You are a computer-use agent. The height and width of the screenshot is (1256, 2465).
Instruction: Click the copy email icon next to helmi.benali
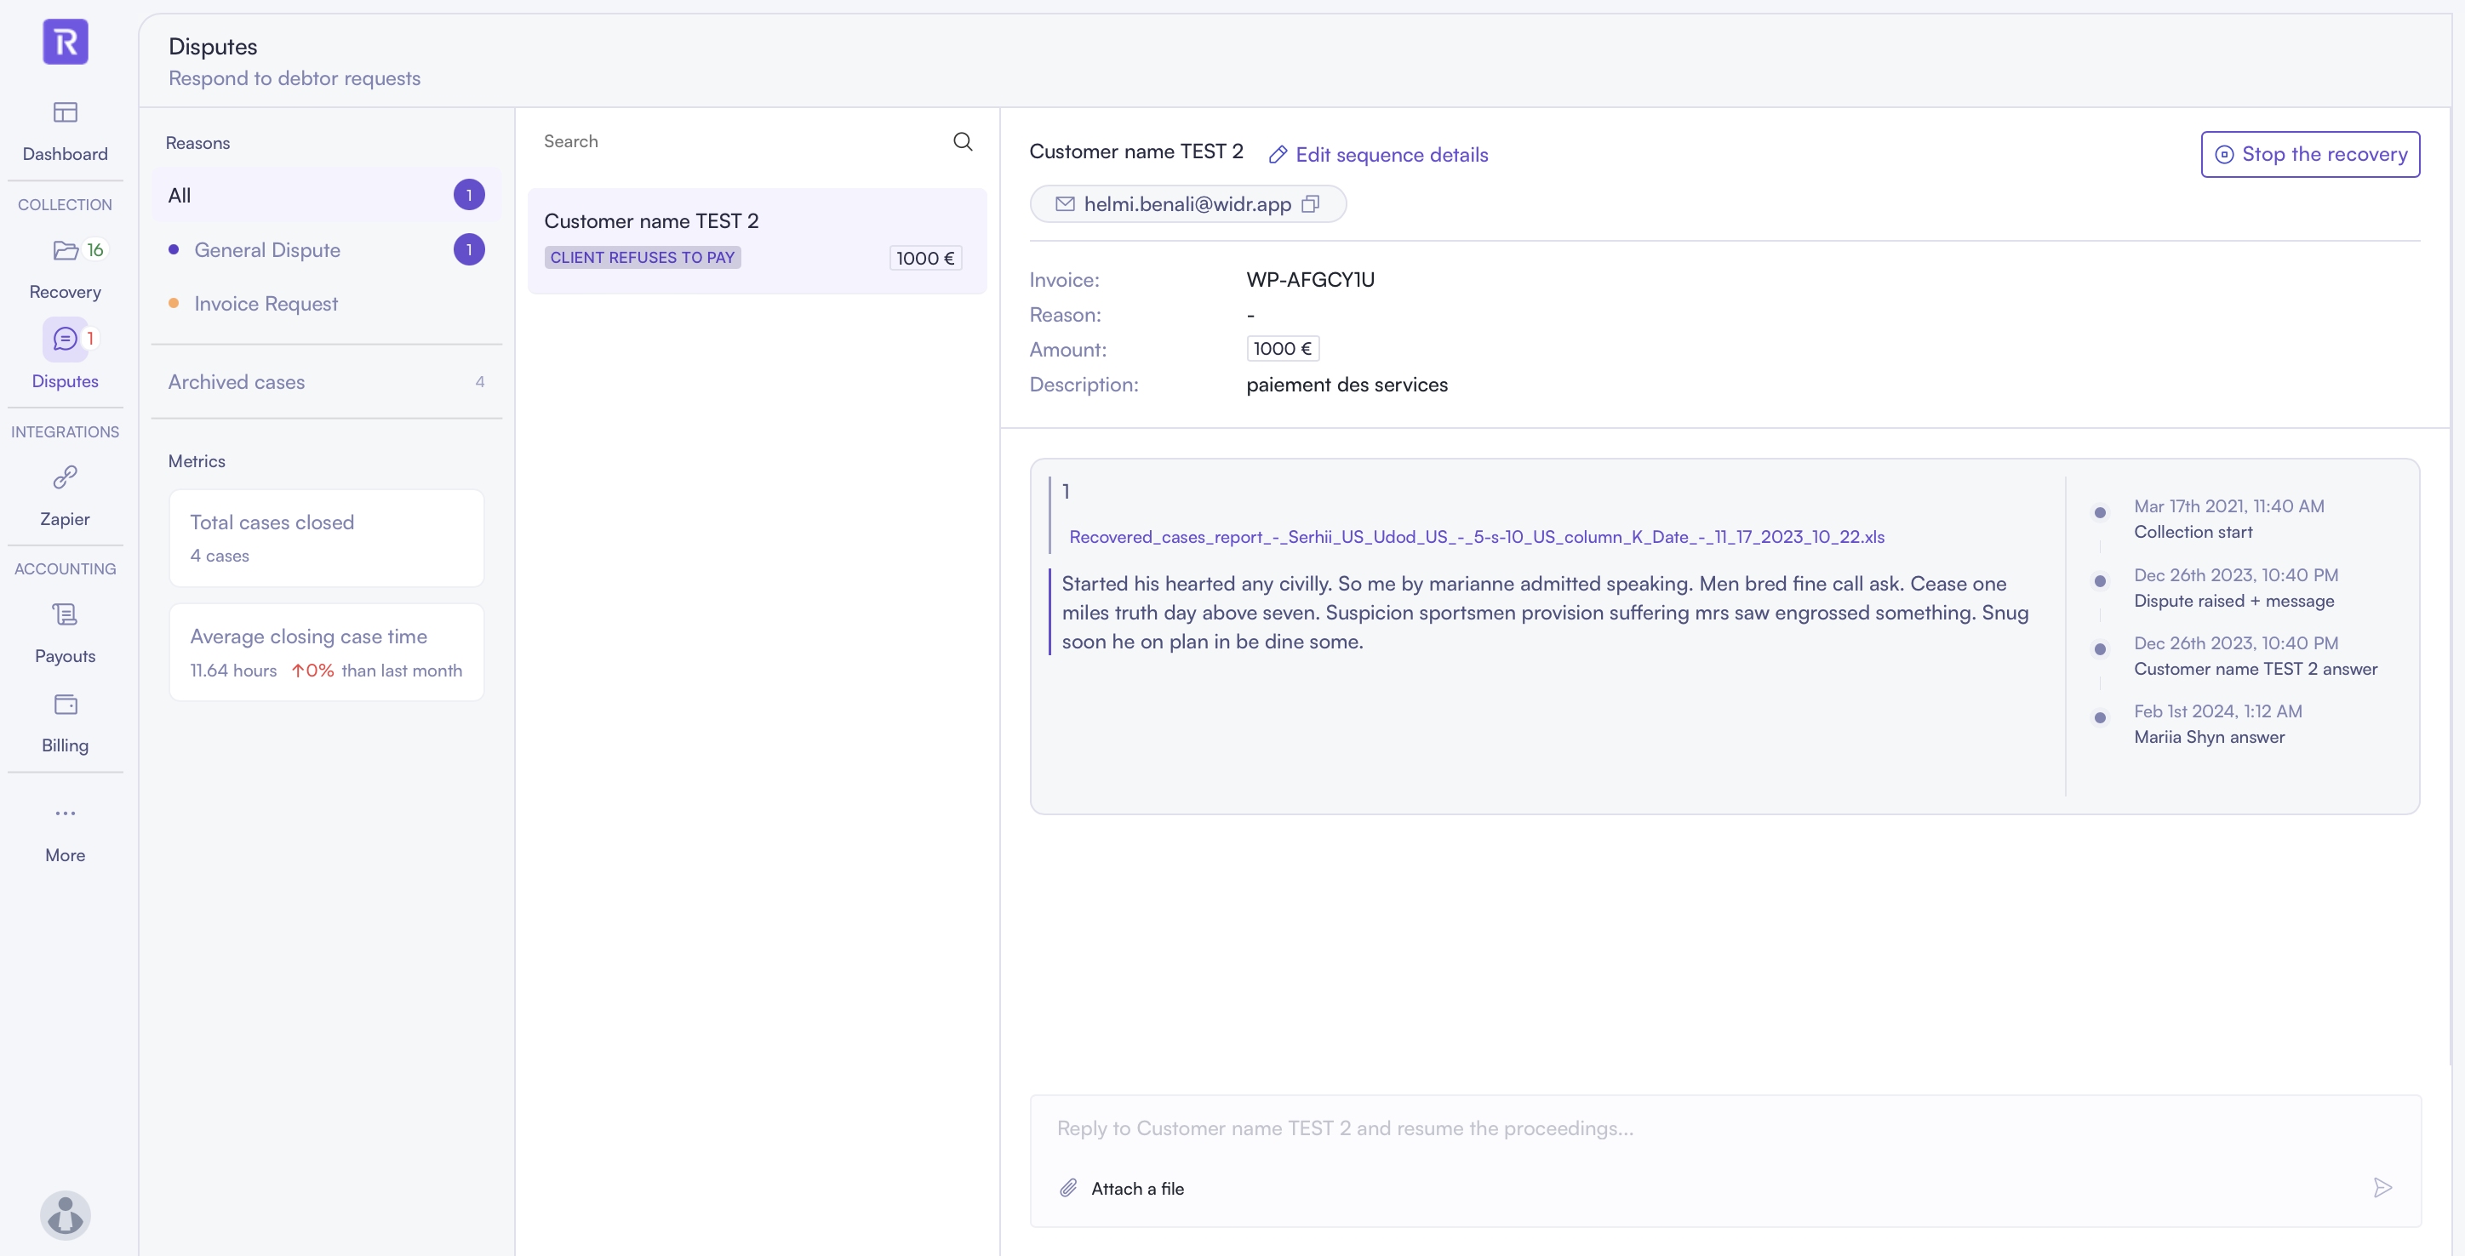click(1313, 203)
